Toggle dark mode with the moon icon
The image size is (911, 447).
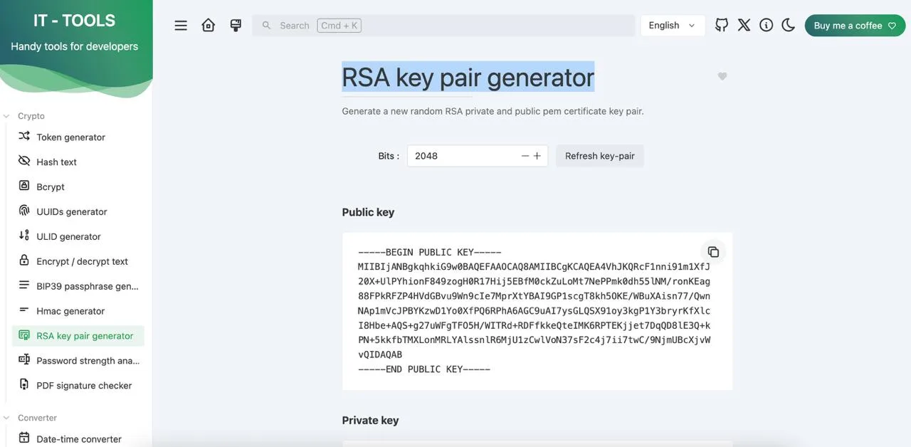(788, 26)
